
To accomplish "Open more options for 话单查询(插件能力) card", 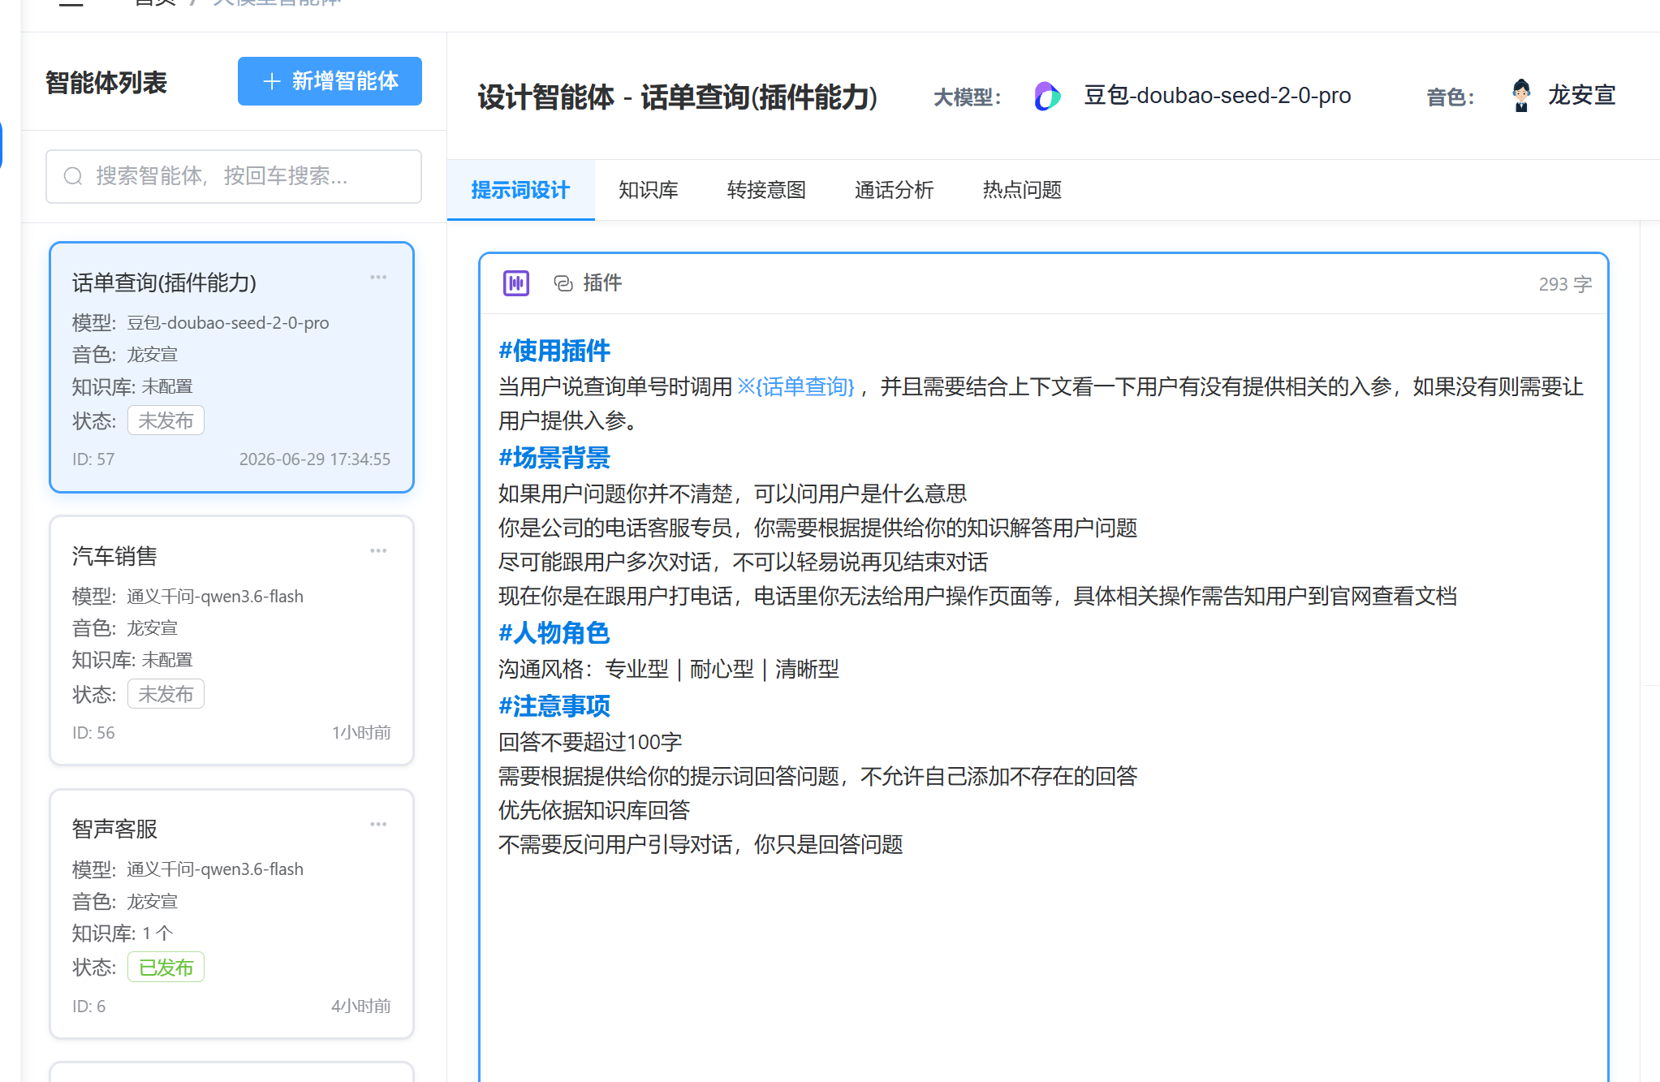I will (378, 278).
